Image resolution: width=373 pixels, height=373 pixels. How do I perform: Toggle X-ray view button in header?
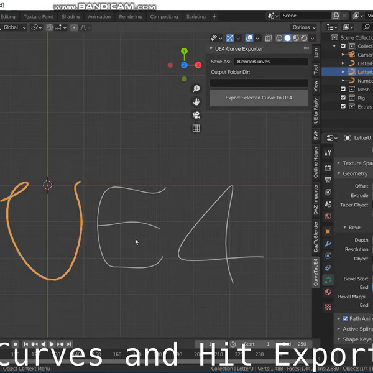[269, 39]
